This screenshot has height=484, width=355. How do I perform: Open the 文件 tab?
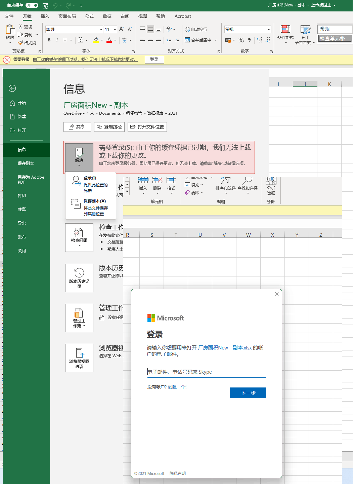tap(9, 16)
